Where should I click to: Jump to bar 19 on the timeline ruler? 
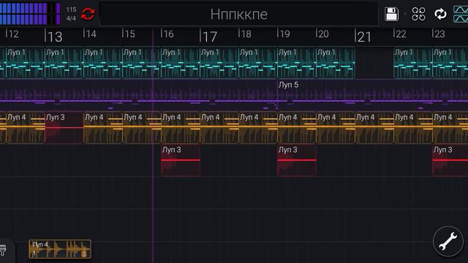284,34
